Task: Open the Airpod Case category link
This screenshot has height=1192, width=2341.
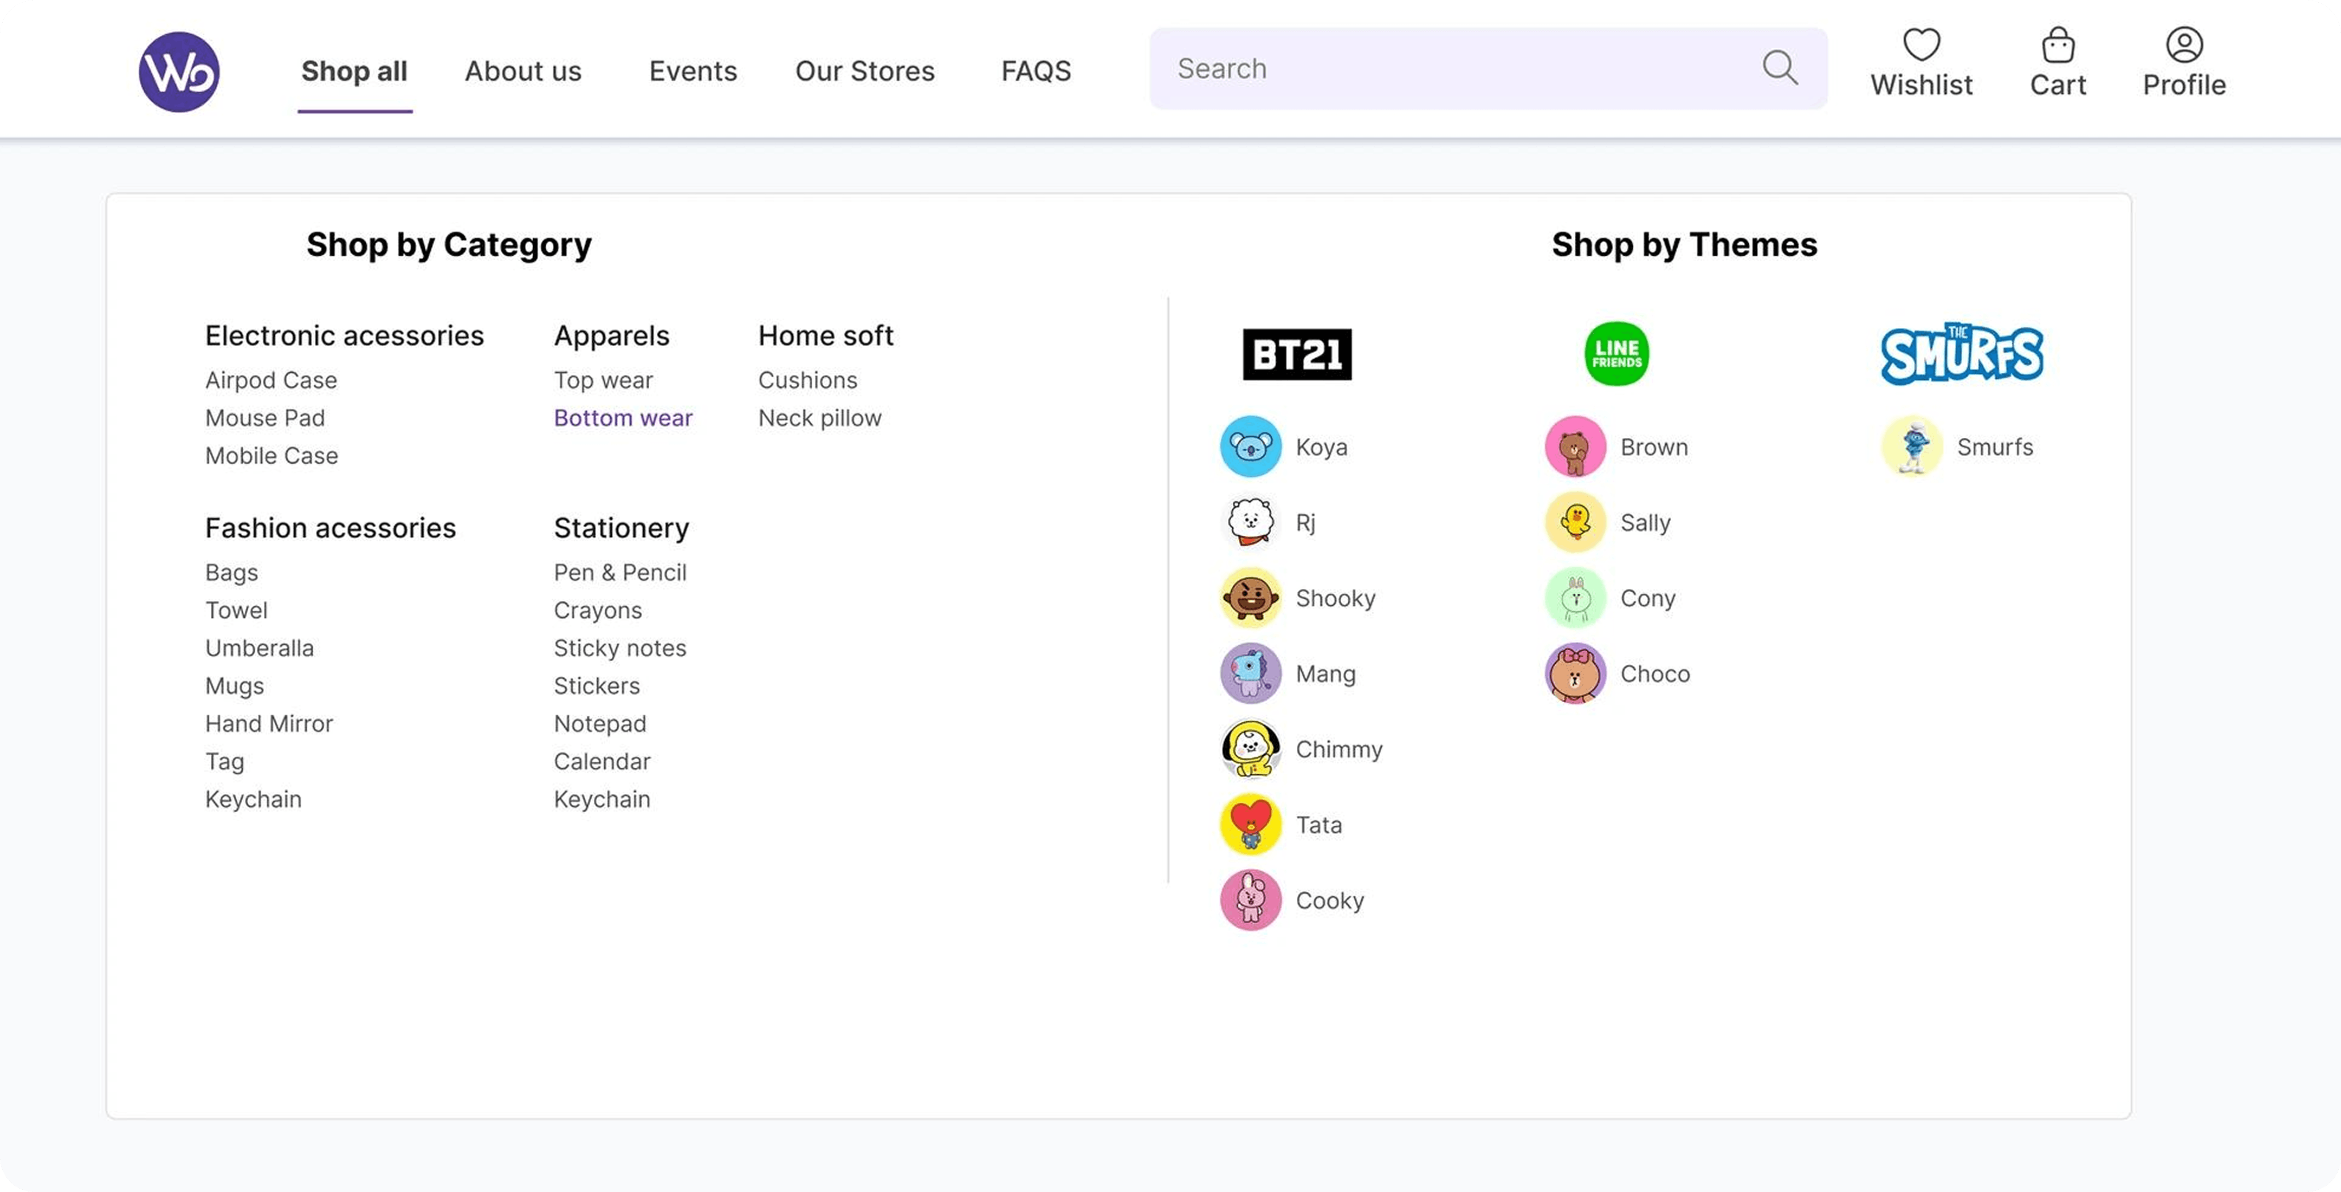Action: [x=271, y=380]
